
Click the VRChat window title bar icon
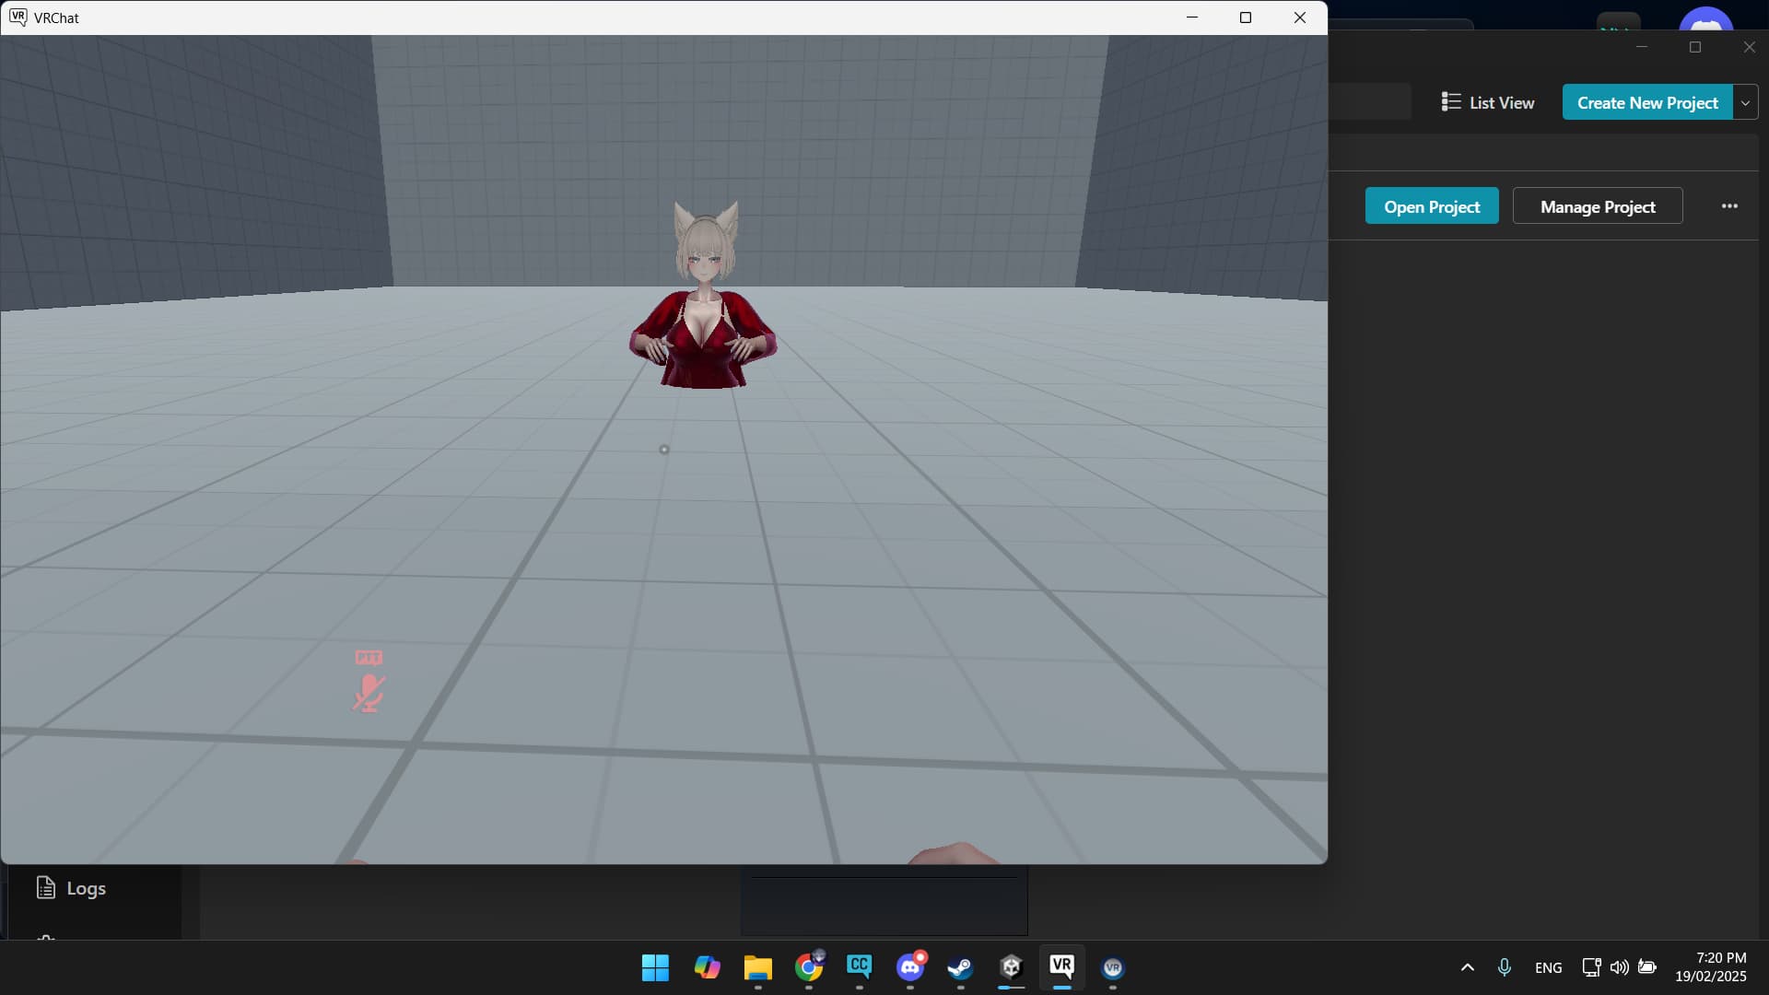[x=18, y=17]
